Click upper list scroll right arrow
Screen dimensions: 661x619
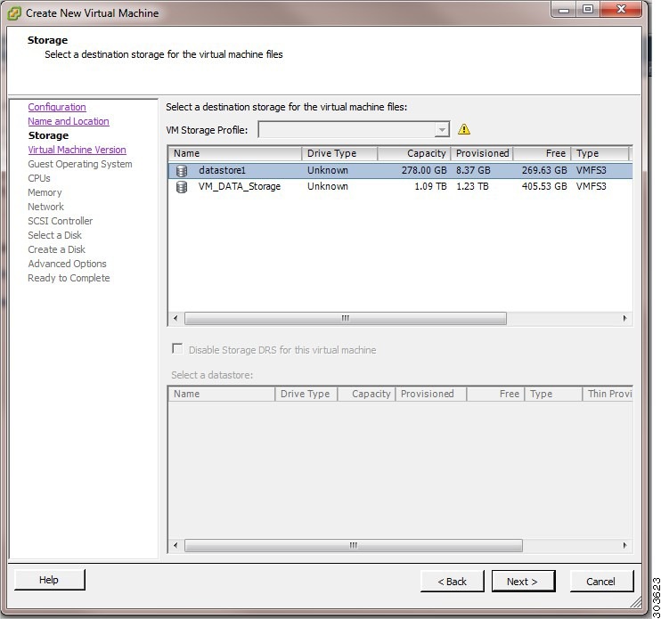click(x=624, y=318)
